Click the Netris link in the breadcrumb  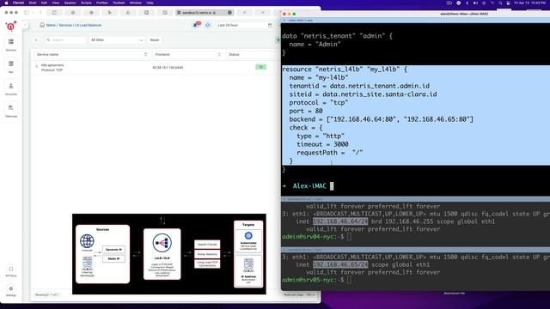(x=51, y=25)
